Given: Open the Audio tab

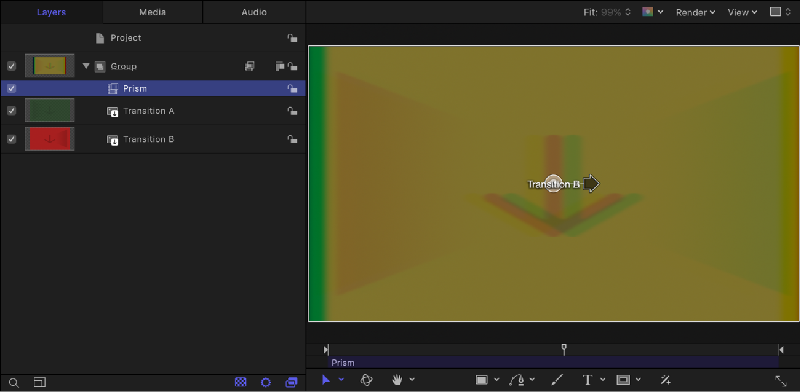Looking at the screenshot, I should pyautogui.click(x=253, y=12).
